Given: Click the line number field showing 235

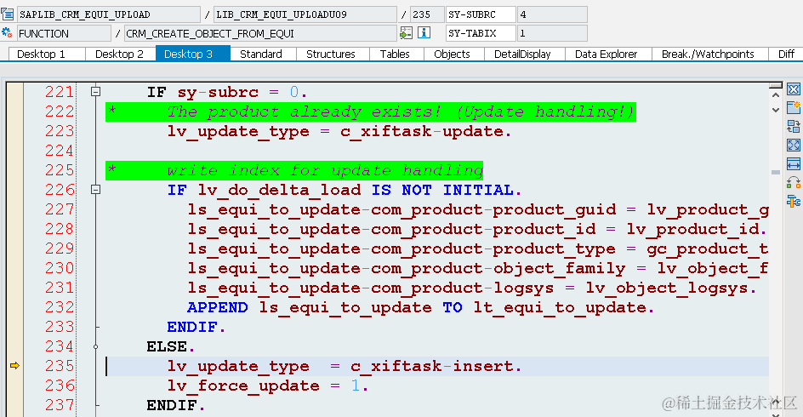Looking at the screenshot, I should [427, 14].
